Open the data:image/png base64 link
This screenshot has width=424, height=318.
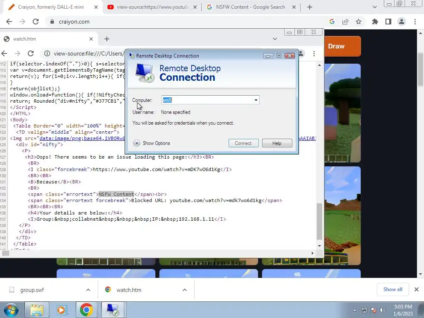coord(82,138)
